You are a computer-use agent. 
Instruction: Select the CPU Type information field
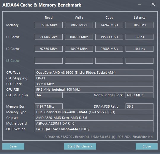[94, 73]
